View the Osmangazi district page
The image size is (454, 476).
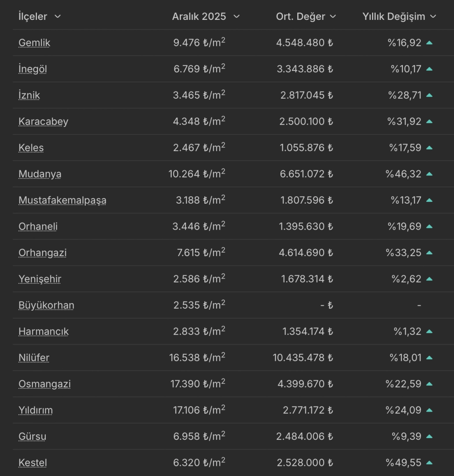(x=44, y=384)
